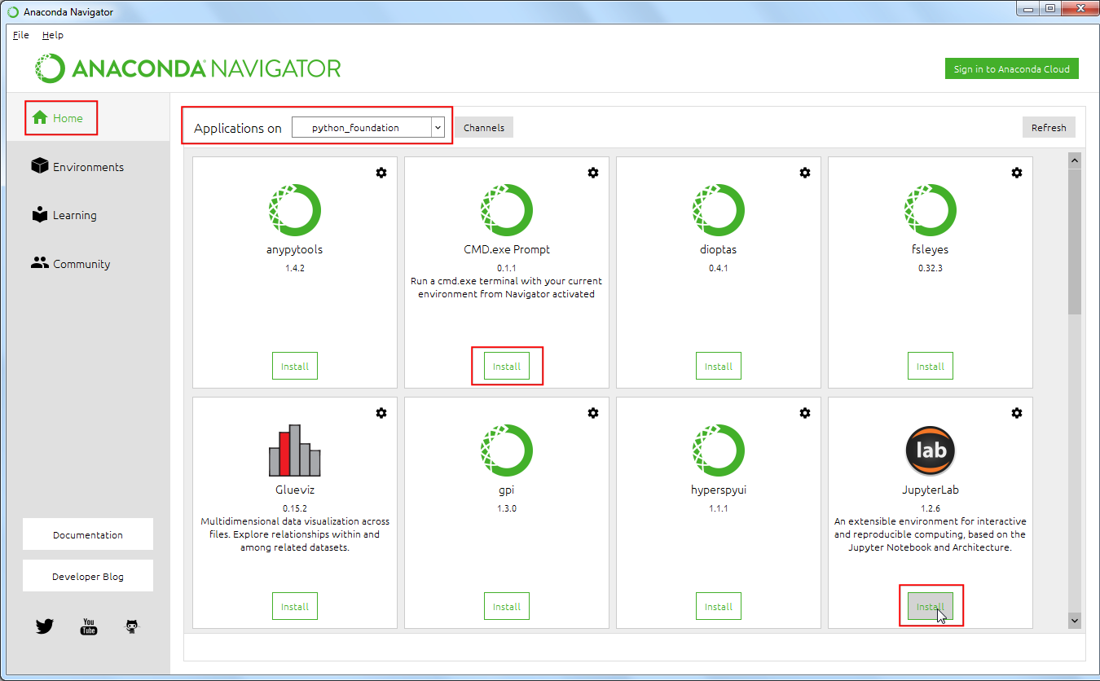1100x681 pixels.
Task: Click the fsleyes application logo
Action: (x=931, y=210)
